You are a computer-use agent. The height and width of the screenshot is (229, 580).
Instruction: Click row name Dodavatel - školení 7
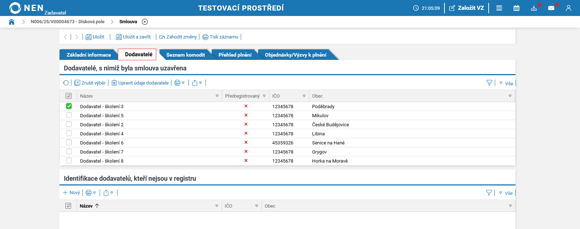[x=102, y=152]
